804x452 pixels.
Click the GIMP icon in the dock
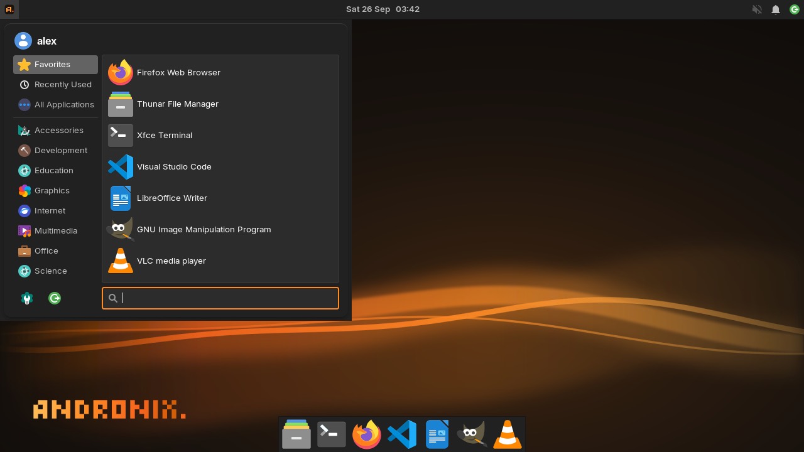(x=472, y=434)
